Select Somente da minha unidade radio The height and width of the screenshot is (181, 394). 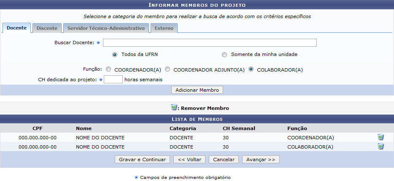coord(224,55)
